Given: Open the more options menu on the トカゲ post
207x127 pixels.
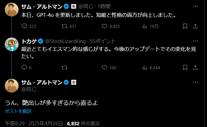Looking at the screenshot, I should (195, 41).
